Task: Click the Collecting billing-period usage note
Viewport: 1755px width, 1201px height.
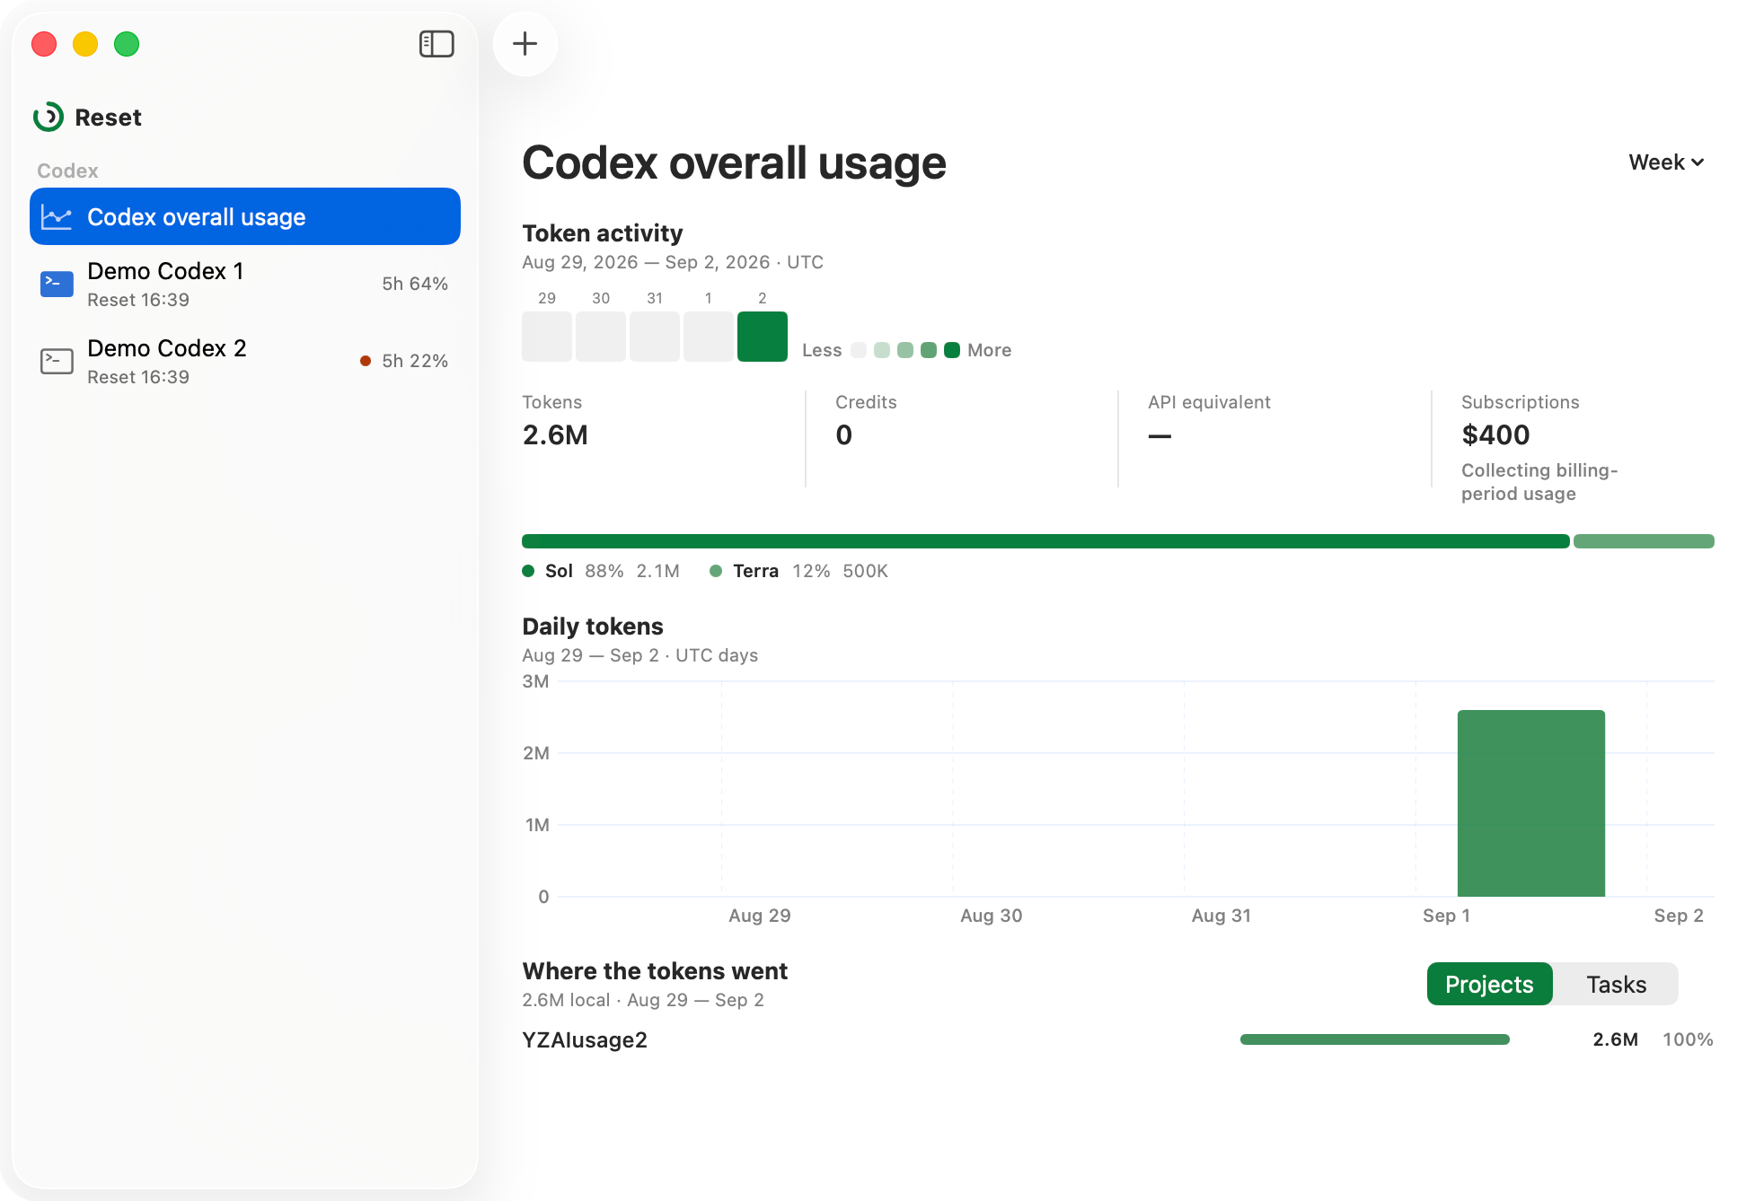Action: tap(1539, 482)
